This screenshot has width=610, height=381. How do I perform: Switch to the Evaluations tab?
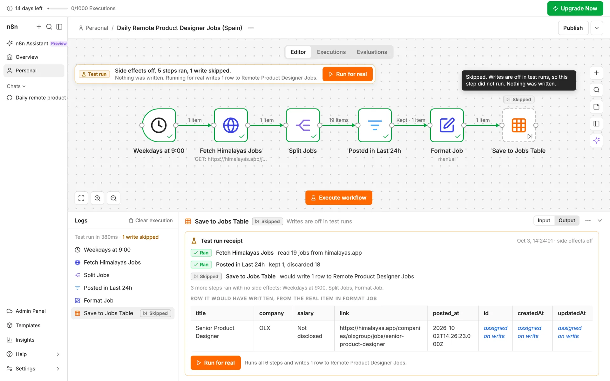pos(372,52)
